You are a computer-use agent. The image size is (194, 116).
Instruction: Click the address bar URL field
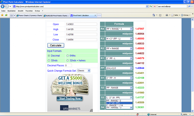pos(79,6)
